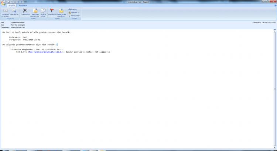This screenshot has width=277, height=151.
Task: Click Opnieuw verzenden to resend message
Action: pos(5,13)
